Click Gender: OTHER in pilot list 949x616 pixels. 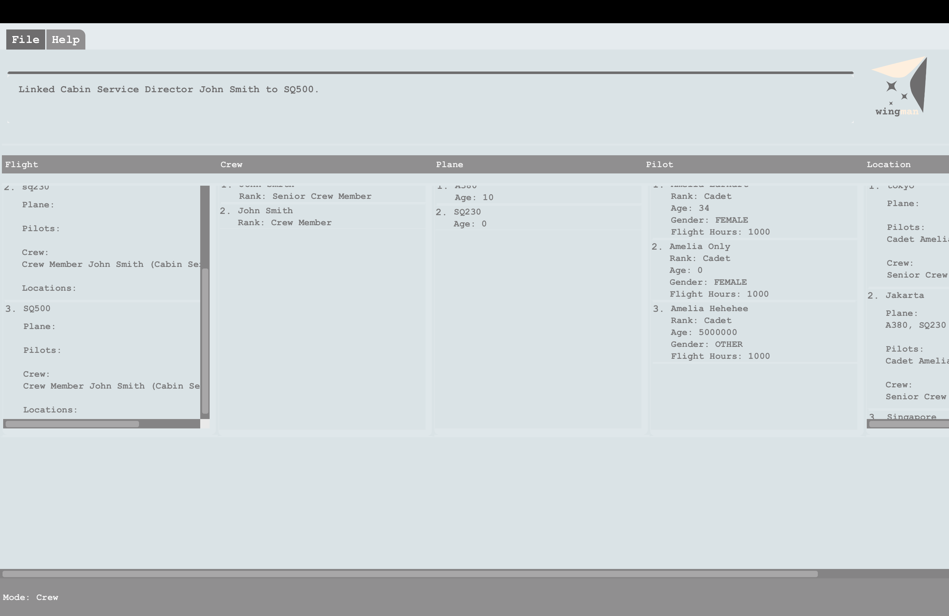pos(706,344)
